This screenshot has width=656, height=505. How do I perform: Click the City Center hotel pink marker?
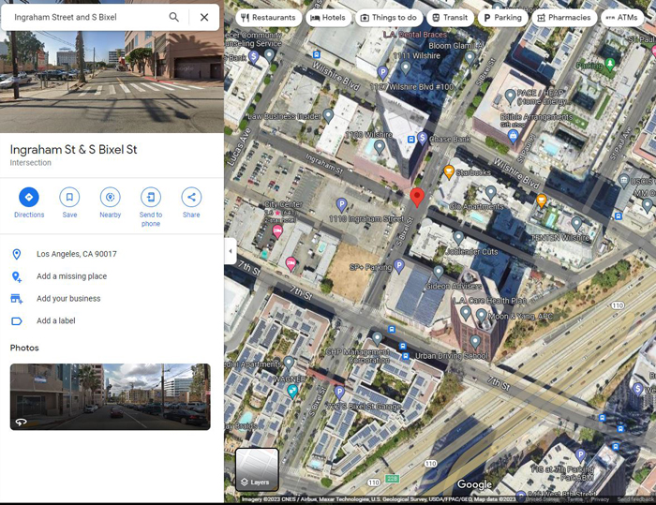[x=277, y=230]
